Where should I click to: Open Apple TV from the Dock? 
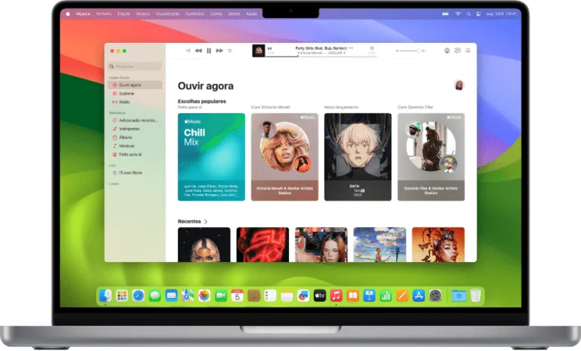(320, 296)
